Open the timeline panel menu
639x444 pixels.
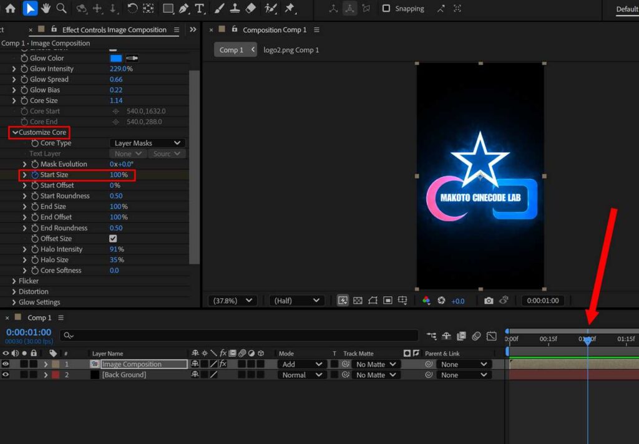pyautogui.click(x=61, y=318)
